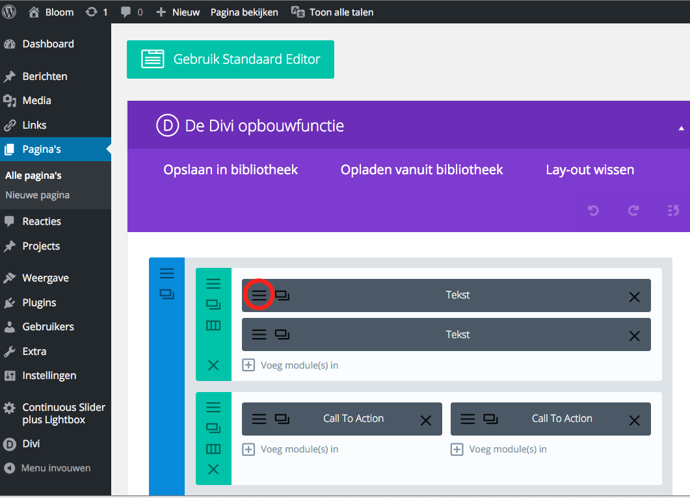Open blue section settings hamburger icon
The width and height of the screenshot is (690, 498).
click(x=166, y=274)
